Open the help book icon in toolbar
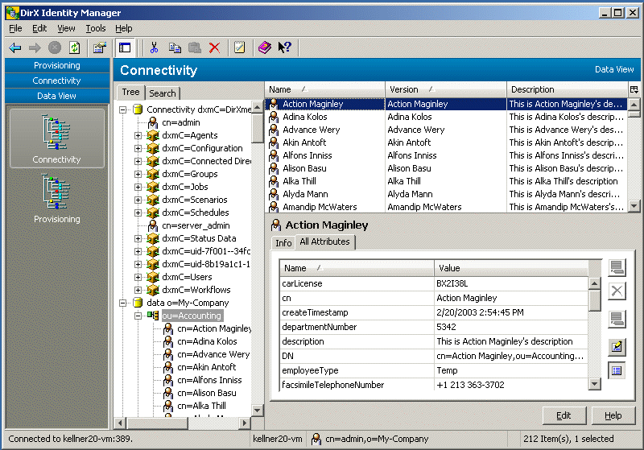Screen dimensions: 644x450 [264, 47]
